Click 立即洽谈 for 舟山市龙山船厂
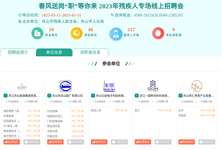The image size is (222, 150). pos(75,142)
